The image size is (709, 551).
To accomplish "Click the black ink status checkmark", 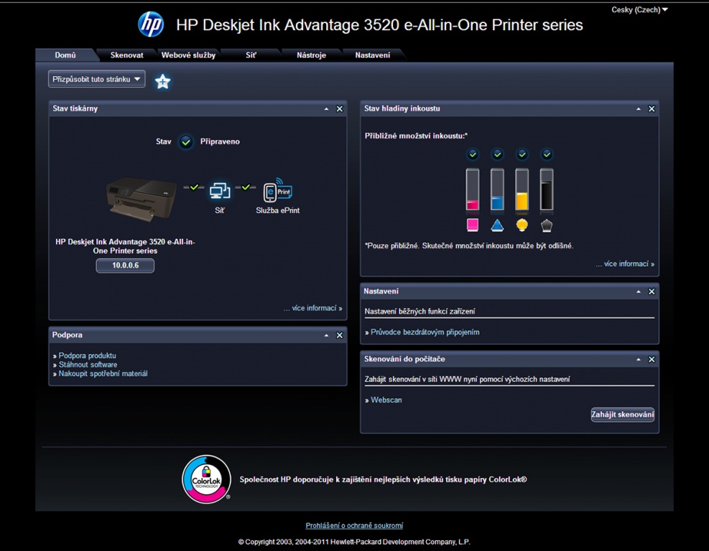I will click(547, 154).
